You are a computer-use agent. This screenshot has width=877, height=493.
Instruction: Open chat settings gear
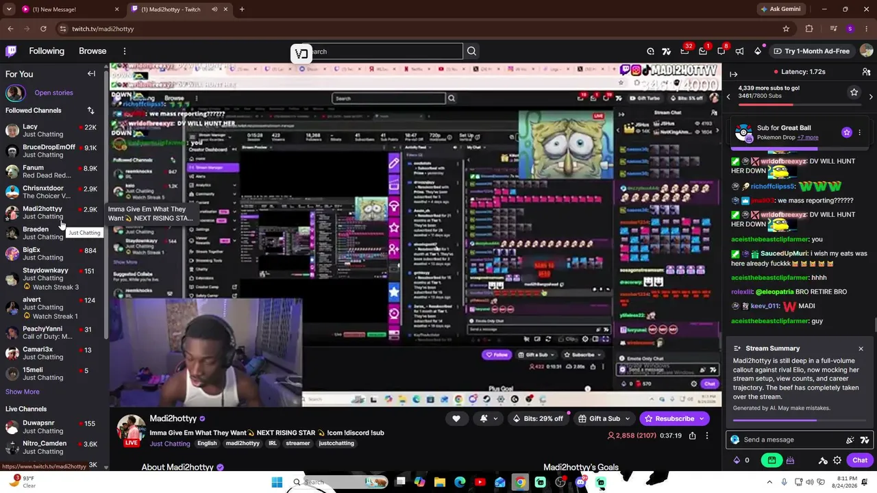tap(837, 460)
